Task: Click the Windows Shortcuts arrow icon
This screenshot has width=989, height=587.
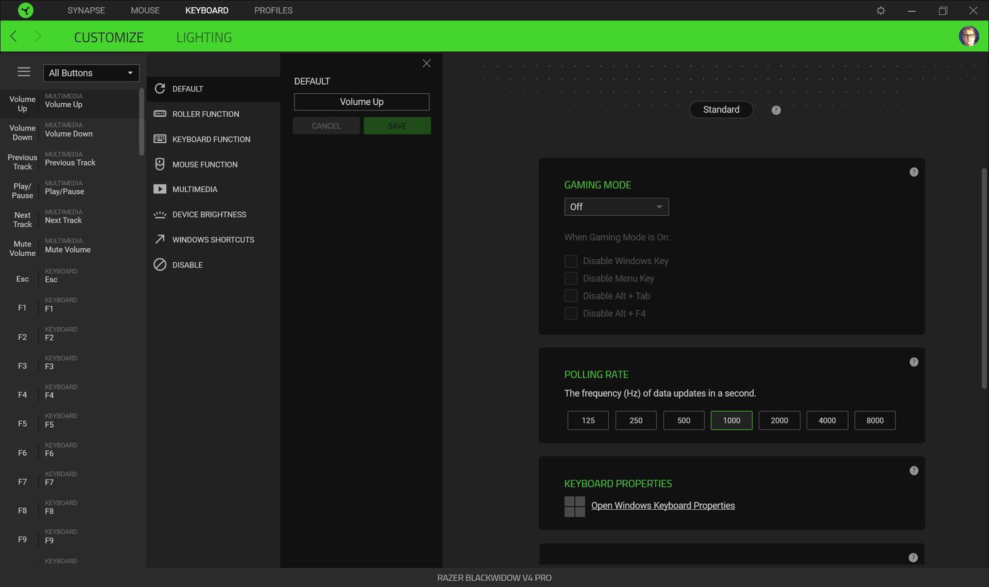Action: pos(159,239)
